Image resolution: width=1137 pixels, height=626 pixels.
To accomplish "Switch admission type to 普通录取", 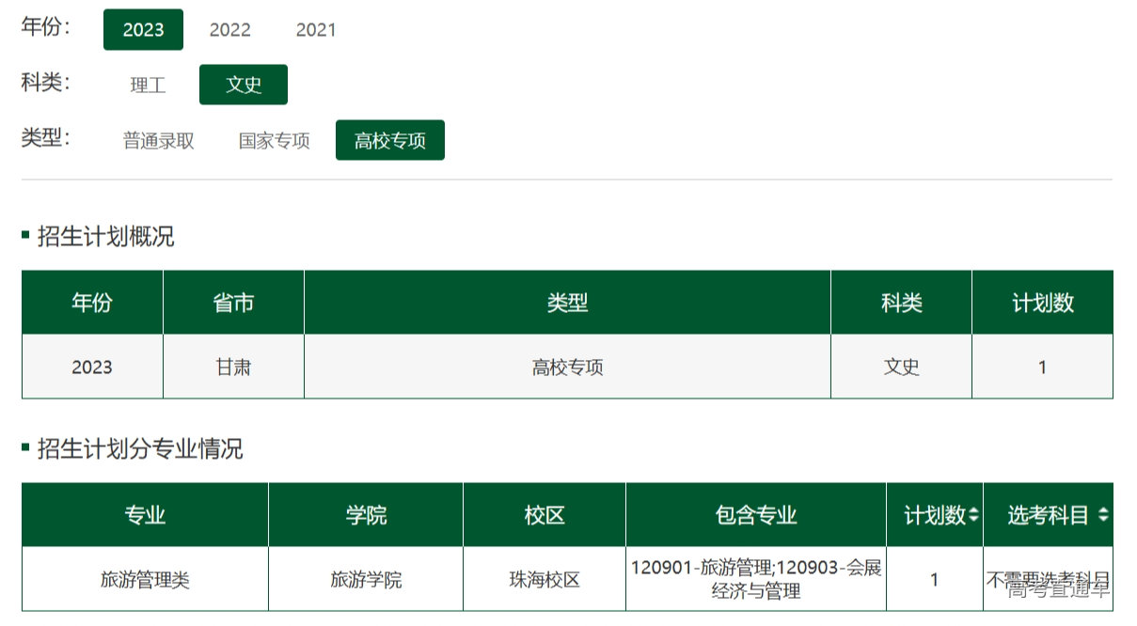I will 158,140.
